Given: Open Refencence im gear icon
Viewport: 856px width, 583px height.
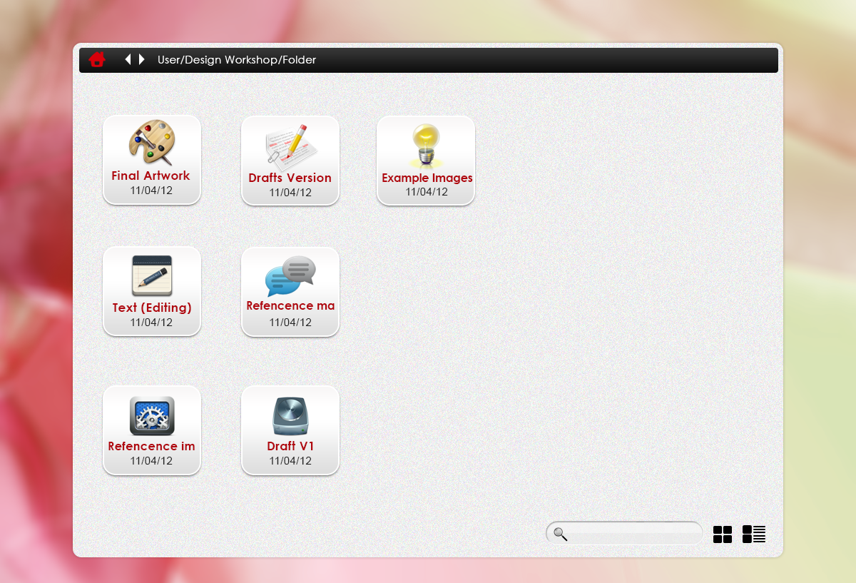Looking at the screenshot, I should [152, 416].
